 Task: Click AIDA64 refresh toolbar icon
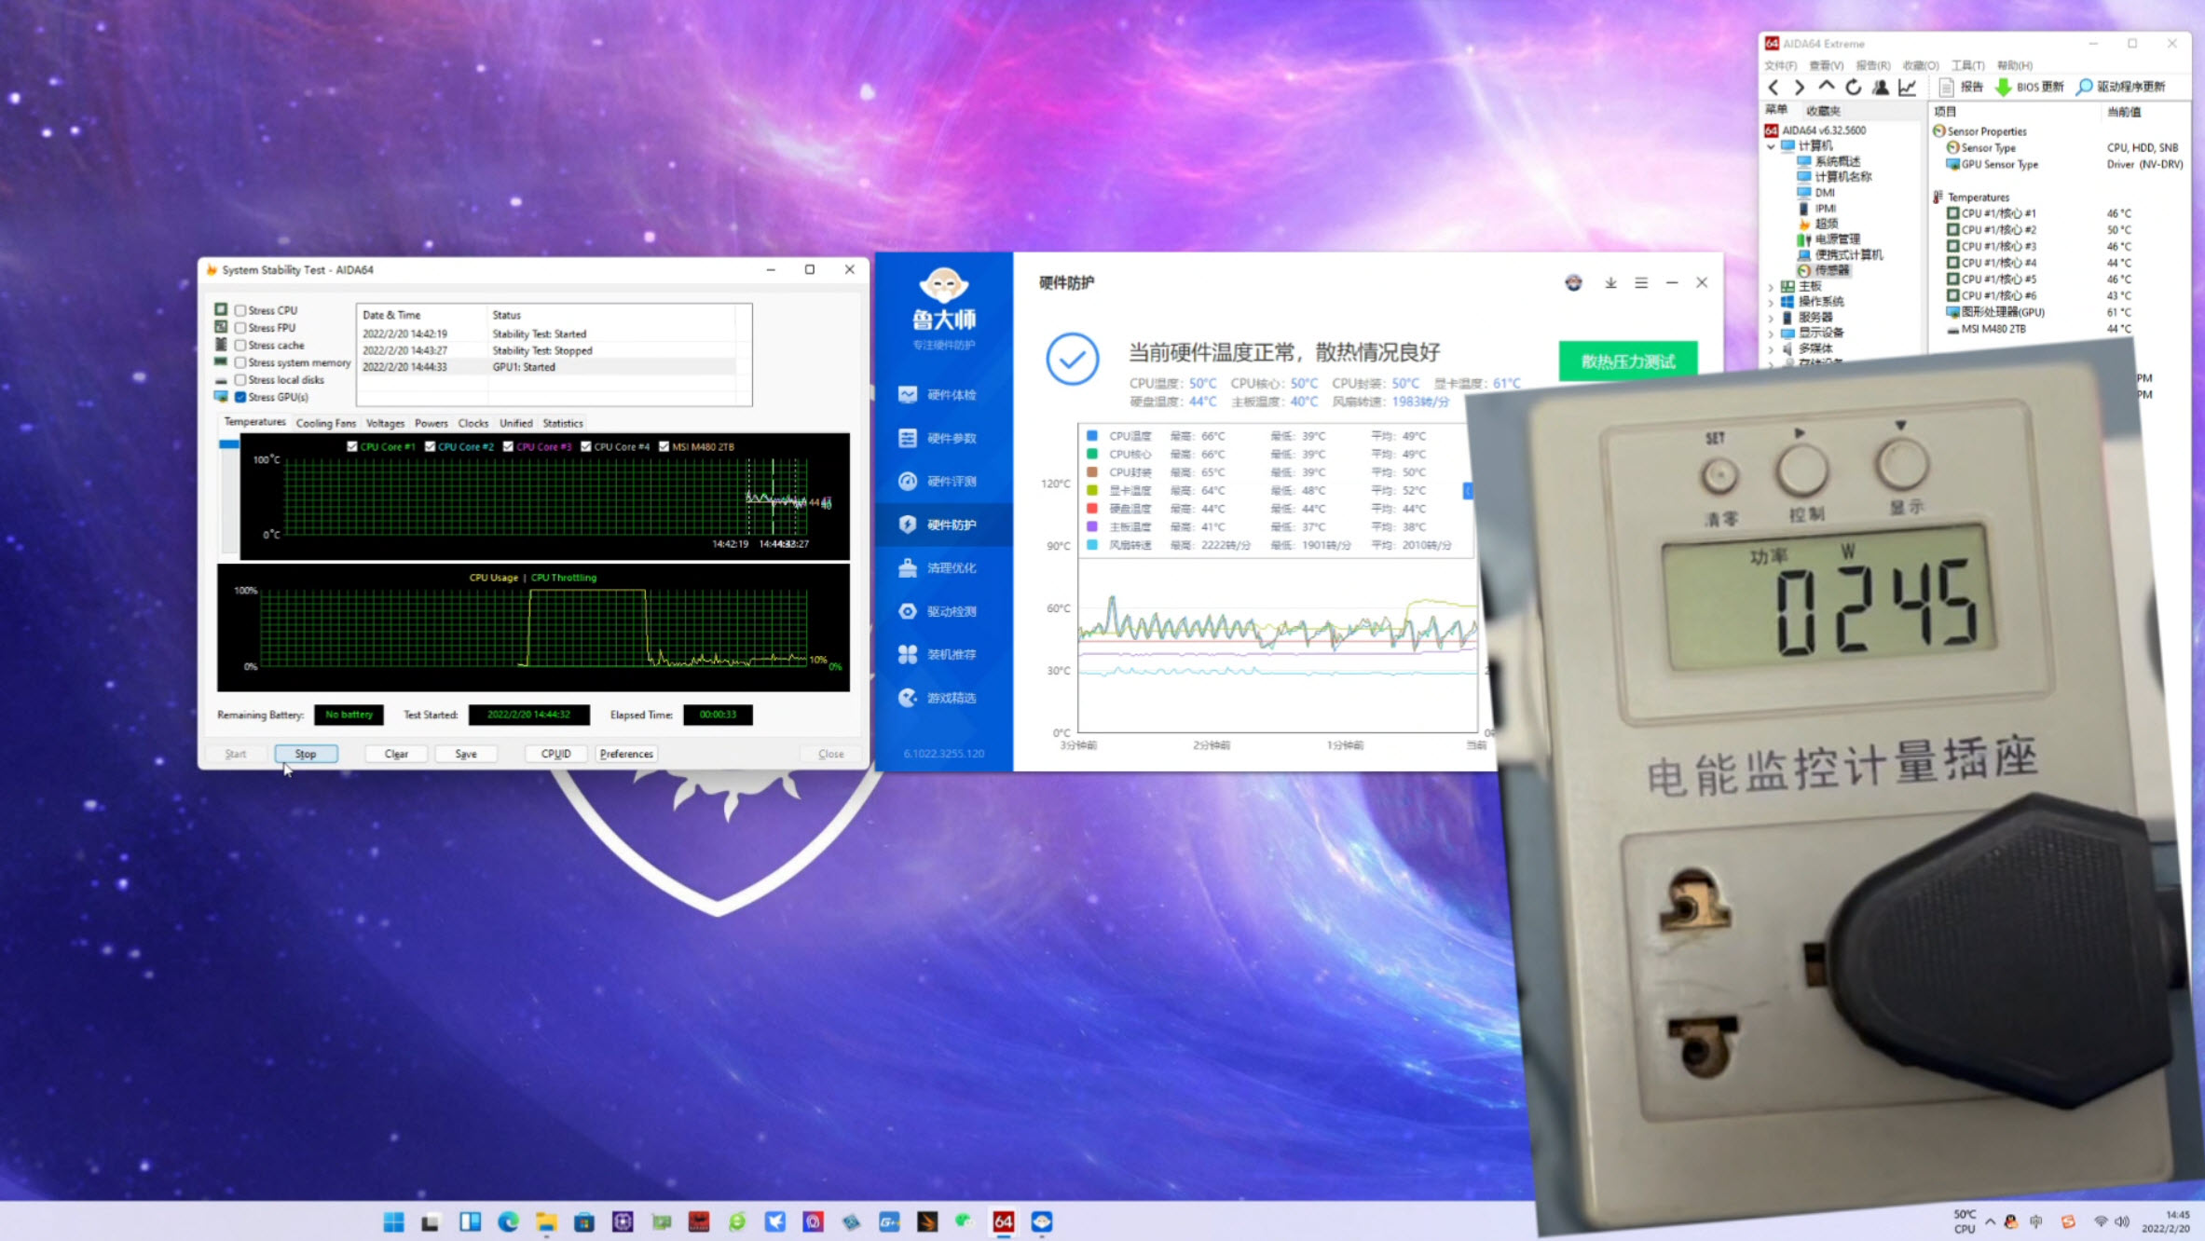coord(1854,87)
